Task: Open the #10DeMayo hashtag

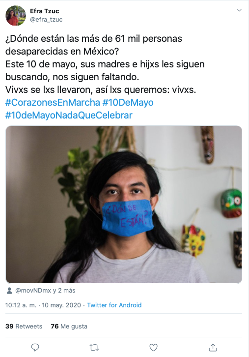Action: click(128, 102)
